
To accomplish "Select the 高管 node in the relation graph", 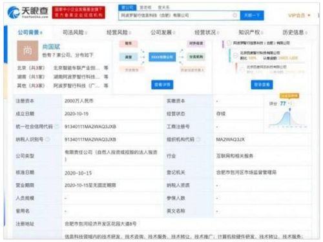I will 129,57.
